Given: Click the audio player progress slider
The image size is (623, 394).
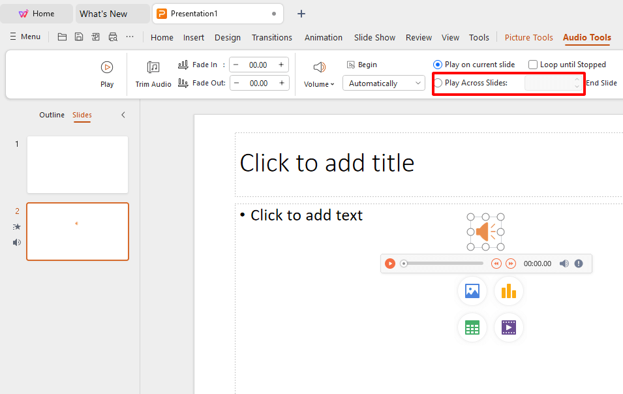Looking at the screenshot, I should click(444, 264).
